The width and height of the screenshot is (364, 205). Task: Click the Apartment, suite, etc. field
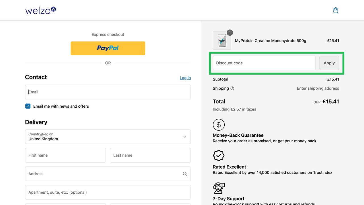108,192
